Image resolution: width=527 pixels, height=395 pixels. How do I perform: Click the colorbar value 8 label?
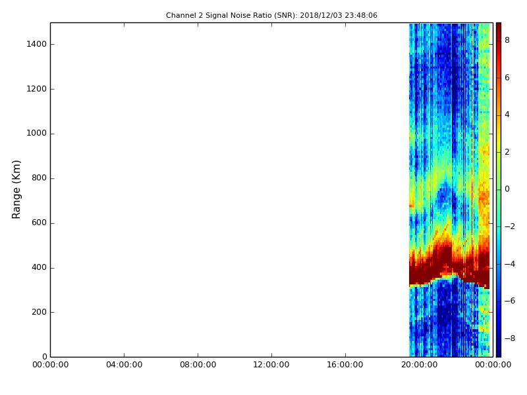pos(507,40)
